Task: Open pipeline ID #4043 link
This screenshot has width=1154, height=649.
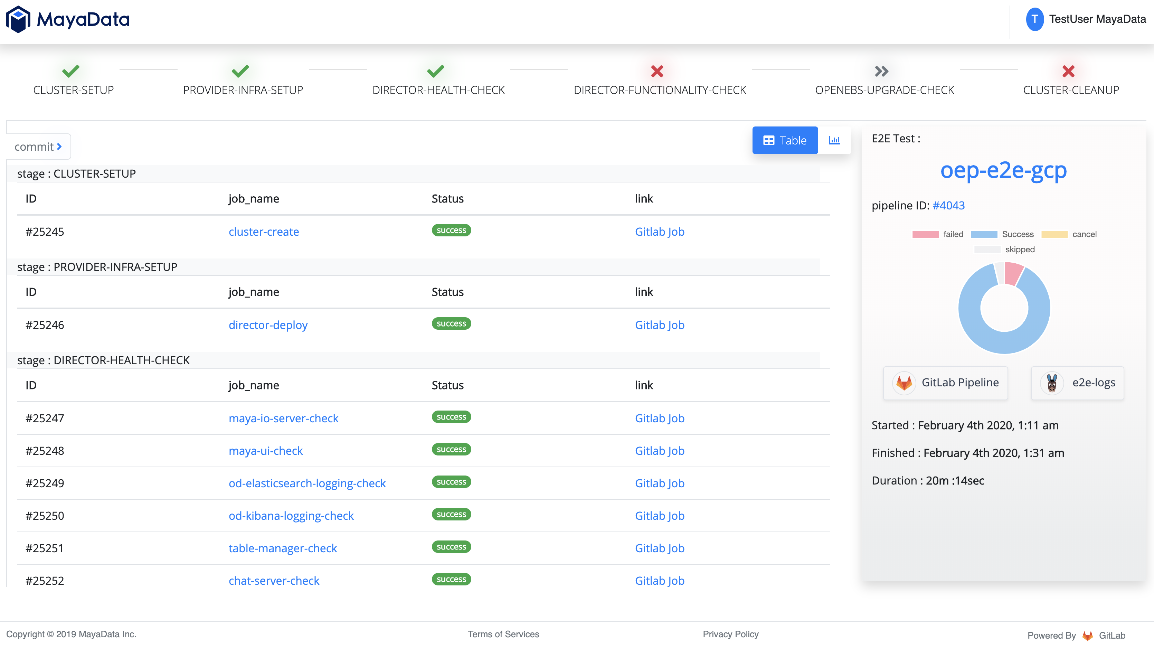Action: click(948, 205)
